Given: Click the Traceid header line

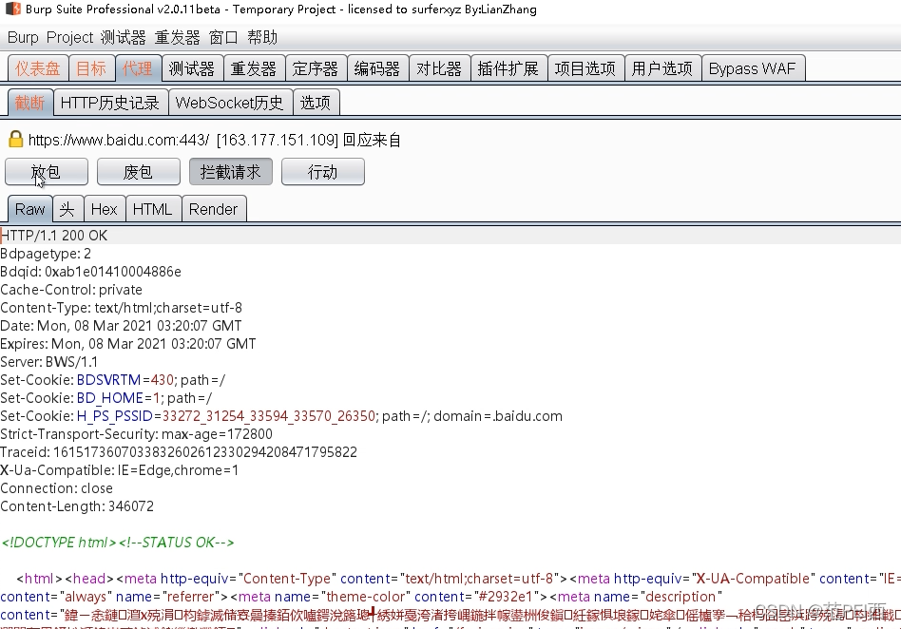Looking at the screenshot, I should (179, 452).
